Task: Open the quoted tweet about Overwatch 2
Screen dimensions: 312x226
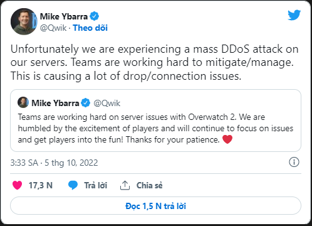Action: tap(155, 121)
